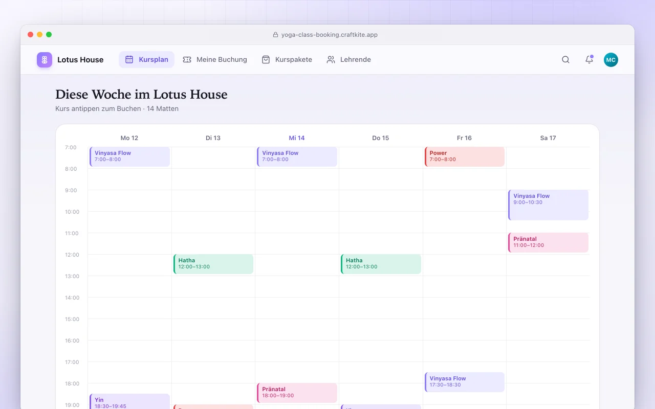Click the 12:00 time label
This screenshot has height=409, width=655.
click(x=72, y=255)
